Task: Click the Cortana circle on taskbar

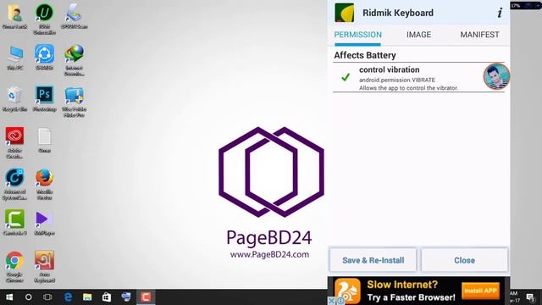Action: (x=28, y=297)
